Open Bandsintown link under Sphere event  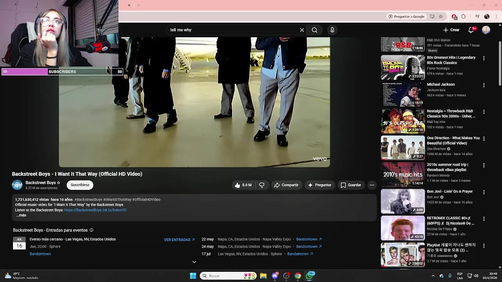click(40, 254)
